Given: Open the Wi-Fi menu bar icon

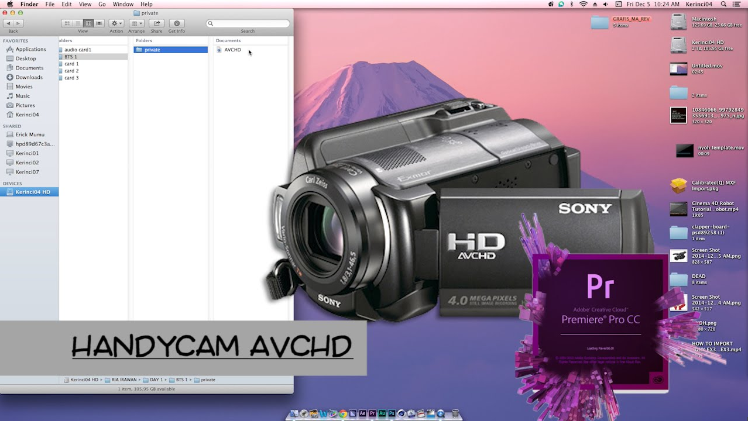Looking at the screenshot, I should (584, 4).
